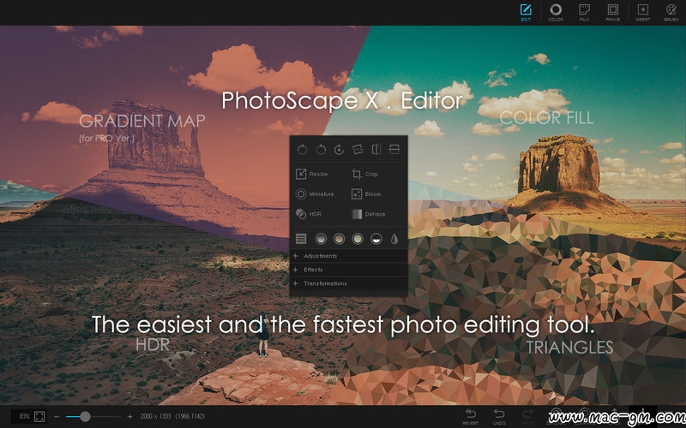Click the straighten image icon
The image size is (686, 428).
click(358, 150)
